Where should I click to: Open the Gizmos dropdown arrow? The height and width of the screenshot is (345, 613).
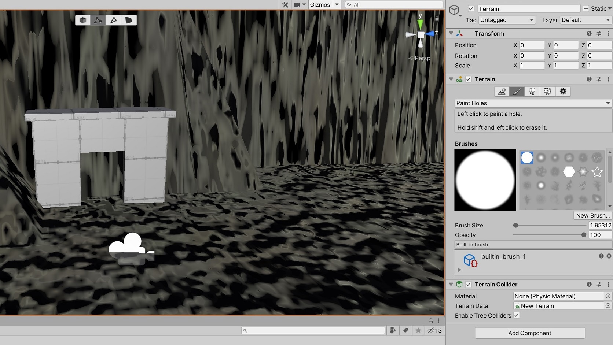point(337,5)
